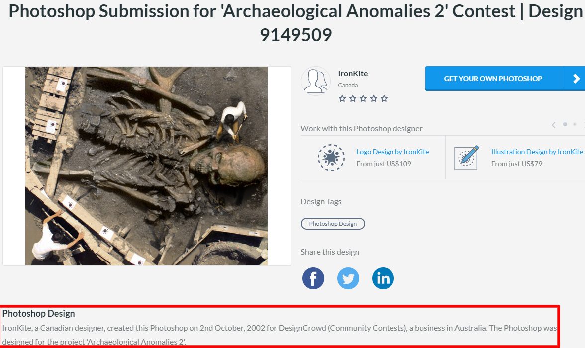This screenshot has width=585, height=348.
Task: Select the Logo Design burst icon
Action: pos(331,158)
